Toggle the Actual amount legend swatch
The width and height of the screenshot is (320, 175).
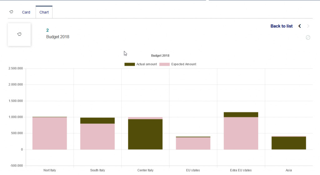129,64
